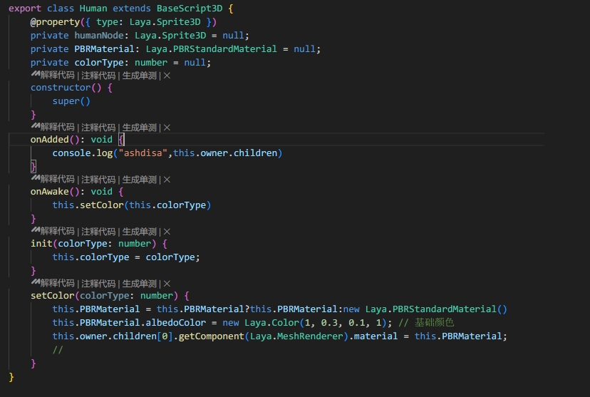Dismiss the code lens above constructor with ×
Screen dimensions: 590x397
pyautogui.click(x=167, y=76)
